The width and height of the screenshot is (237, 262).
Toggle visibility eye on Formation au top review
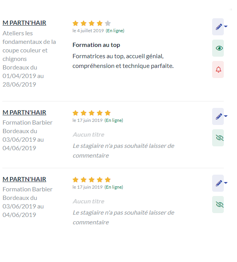click(x=218, y=48)
